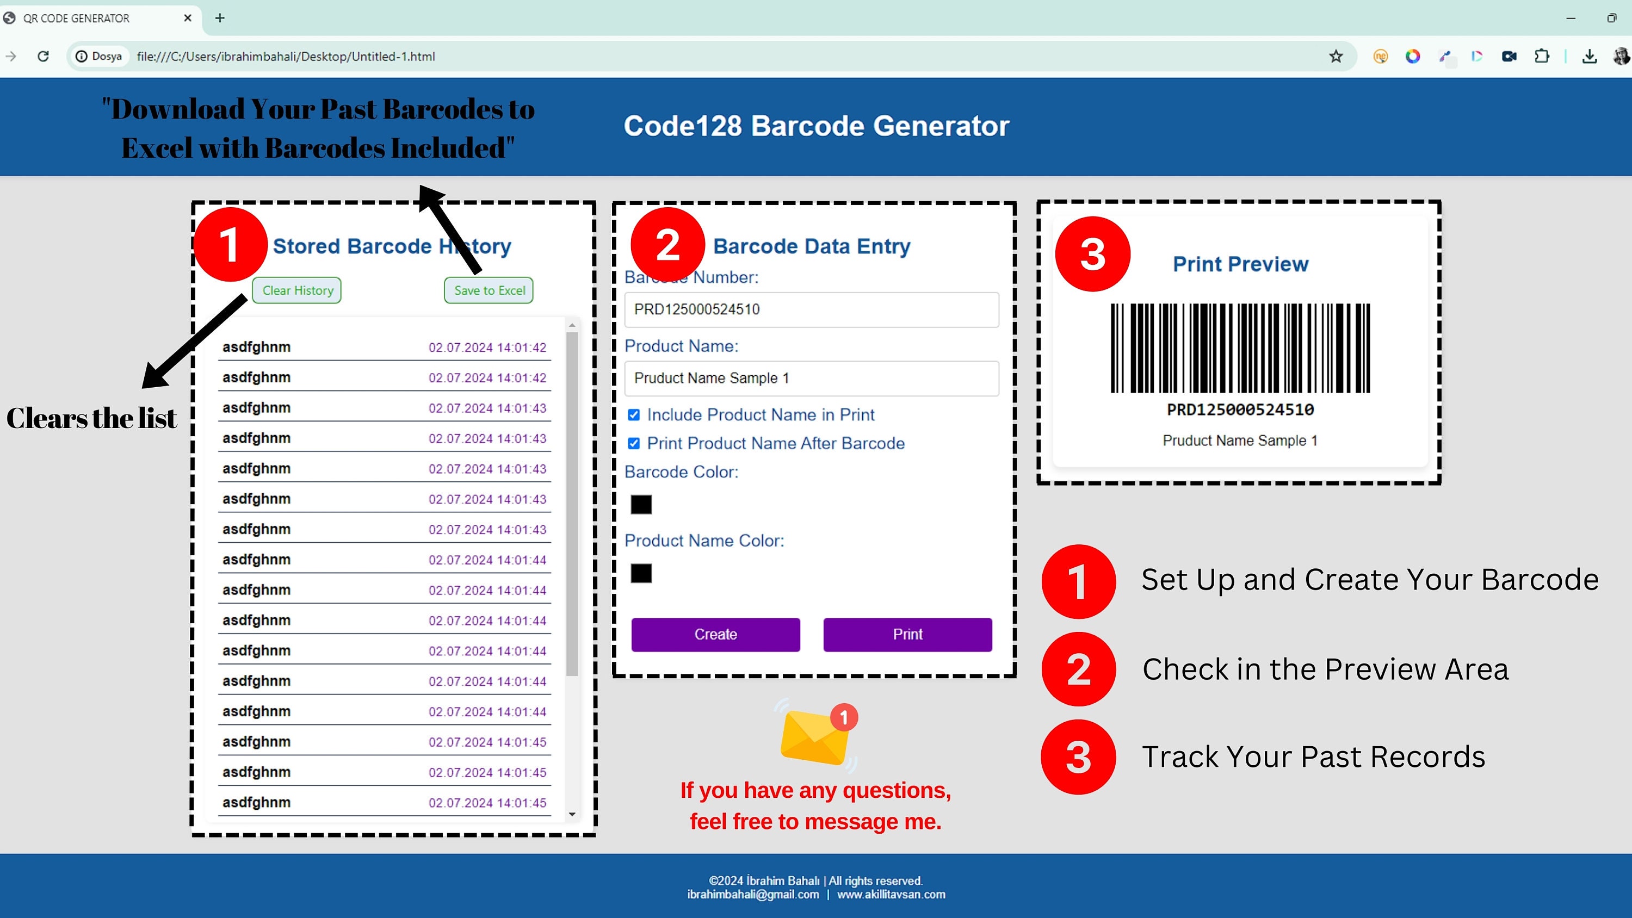Screen dimensions: 1632x918
Task: Click Pruduct Name Sample 1 in preview
Action: pyautogui.click(x=1240, y=441)
